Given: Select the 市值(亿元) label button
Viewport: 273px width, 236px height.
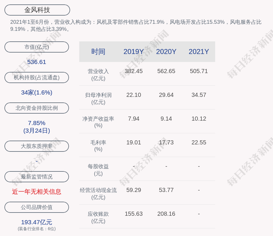Looking at the screenshot, I should click(x=37, y=47).
